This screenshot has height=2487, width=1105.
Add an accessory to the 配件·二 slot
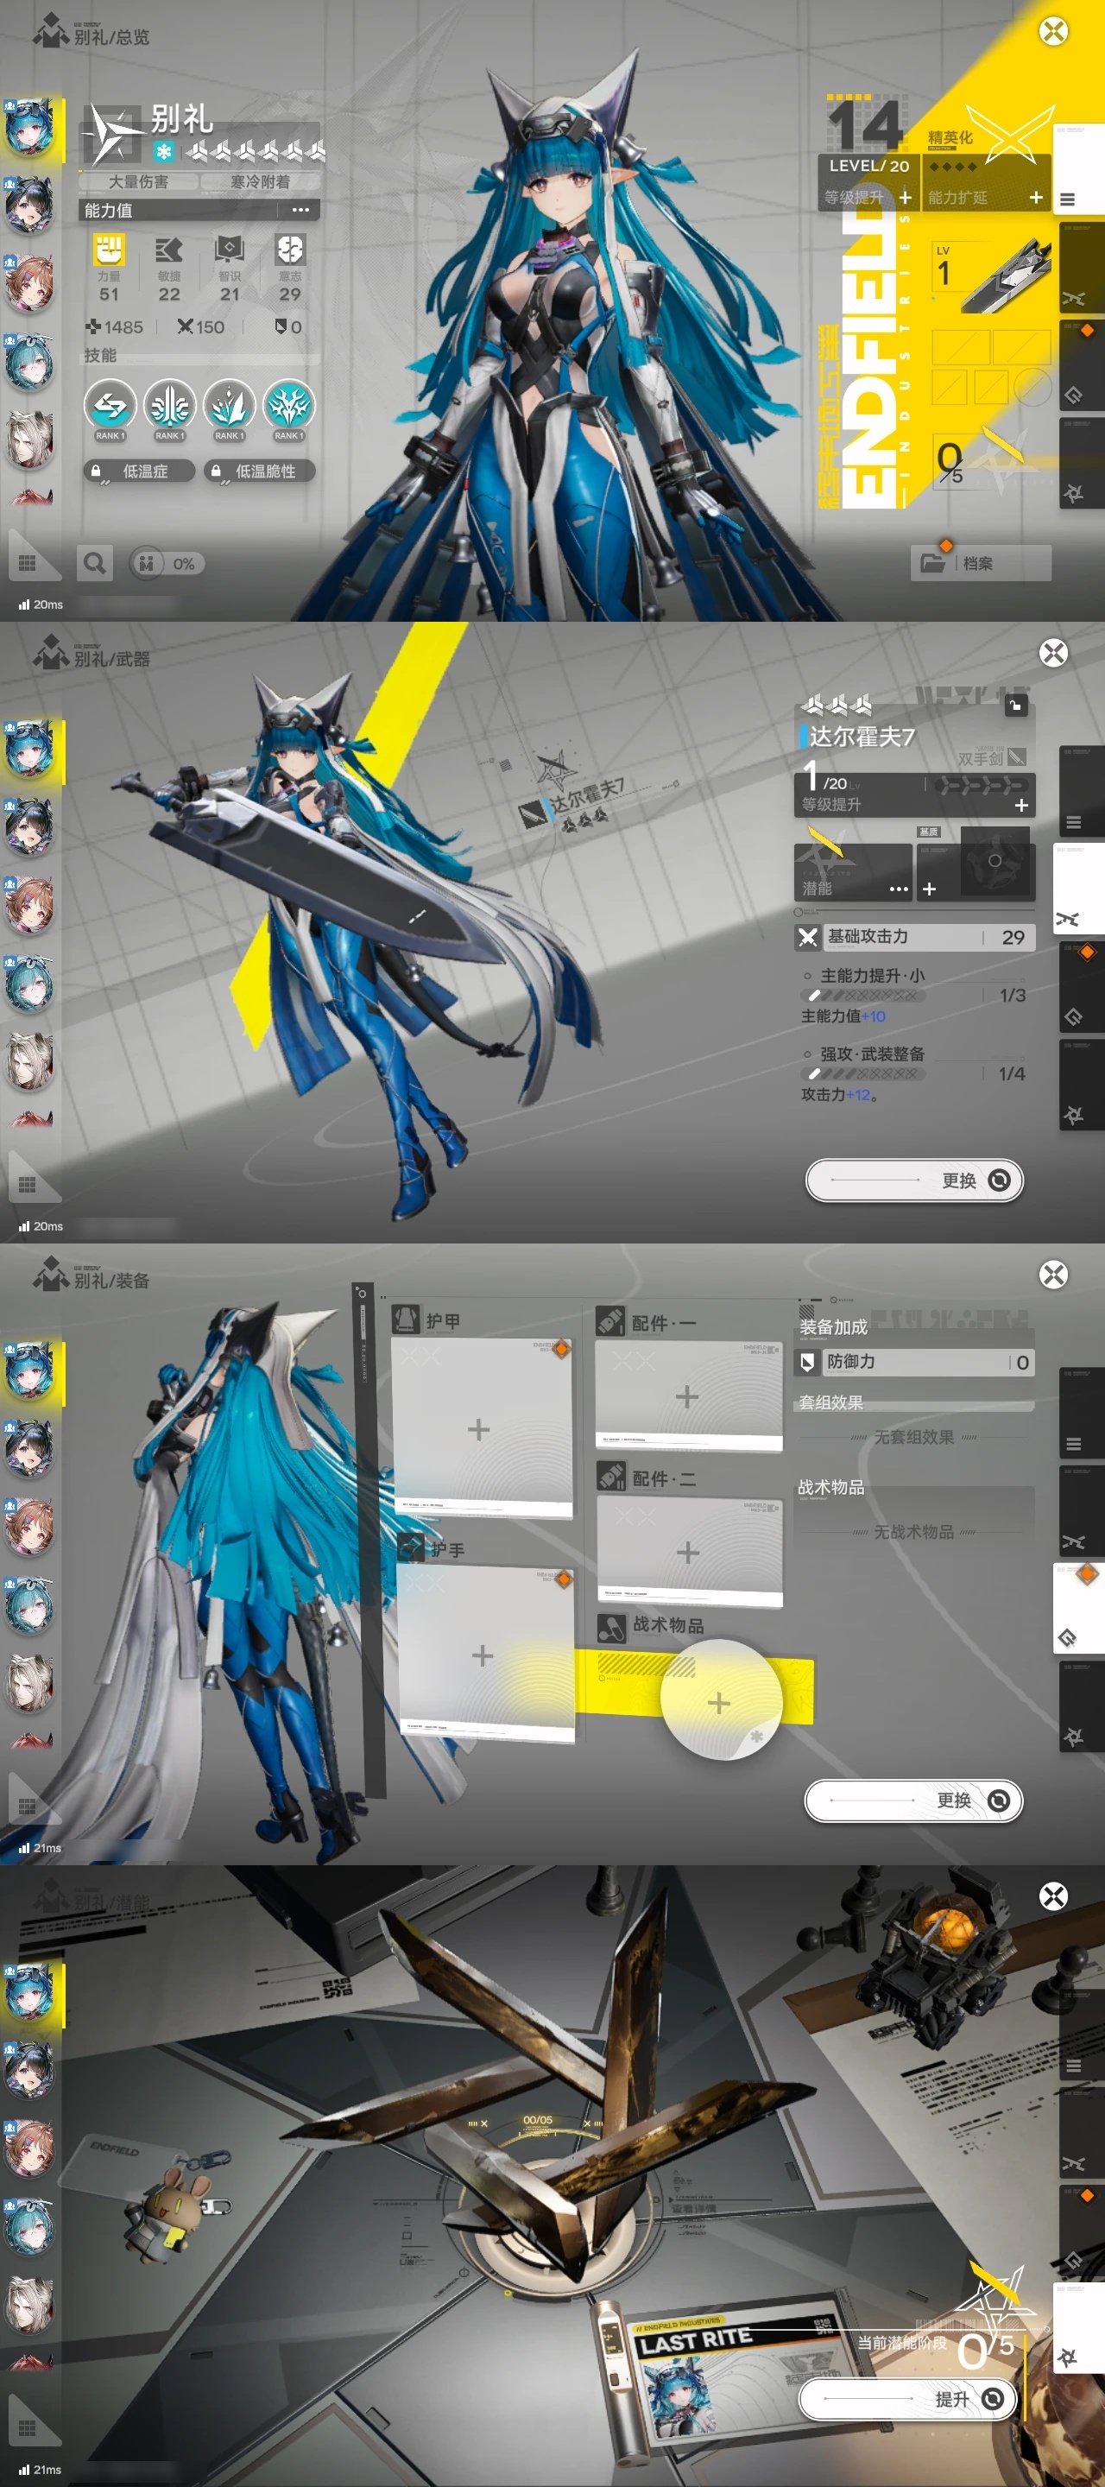(x=689, y=1552)
